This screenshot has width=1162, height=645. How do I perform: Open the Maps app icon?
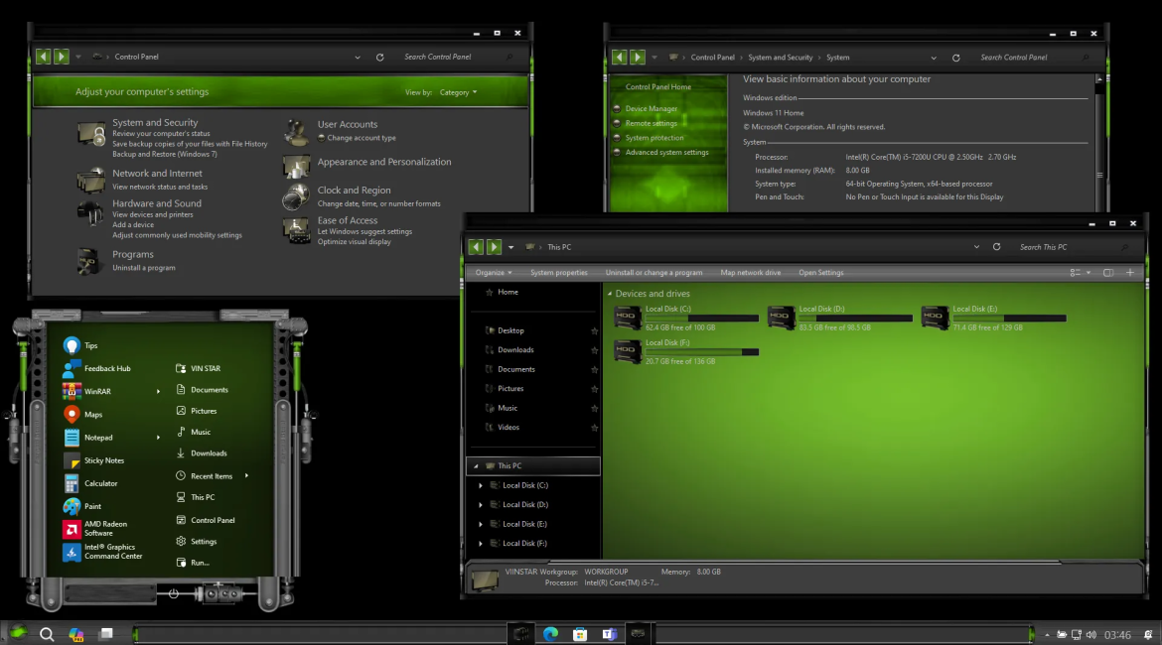click(72, 415)
